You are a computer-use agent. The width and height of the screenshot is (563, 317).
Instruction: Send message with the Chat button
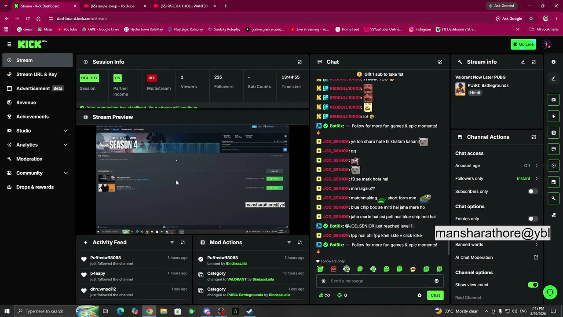[x=435, y=295]
